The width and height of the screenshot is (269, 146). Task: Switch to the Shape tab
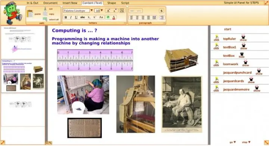(x=111, y=3)
